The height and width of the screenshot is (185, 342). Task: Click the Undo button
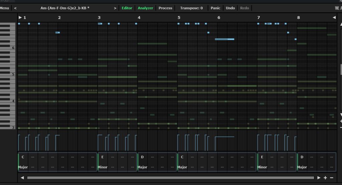[230, 8]
